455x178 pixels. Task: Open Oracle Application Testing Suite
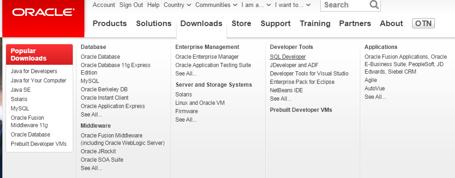[213, 65]
